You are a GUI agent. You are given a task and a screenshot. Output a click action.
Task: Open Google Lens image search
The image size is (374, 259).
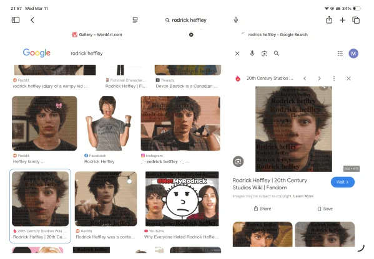[x=264, y=54]
